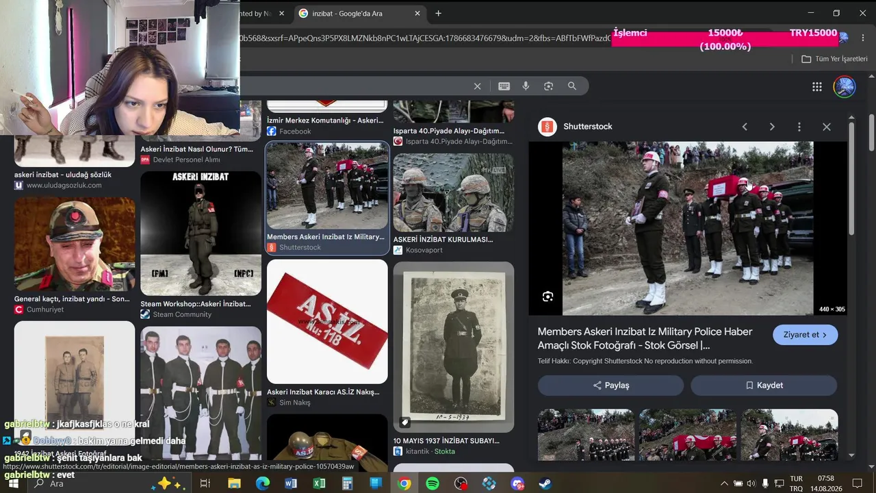Viewport: 876px width, 493px height.
Task: Show hidden system tray icons chevron
Action: coord(724,483)
